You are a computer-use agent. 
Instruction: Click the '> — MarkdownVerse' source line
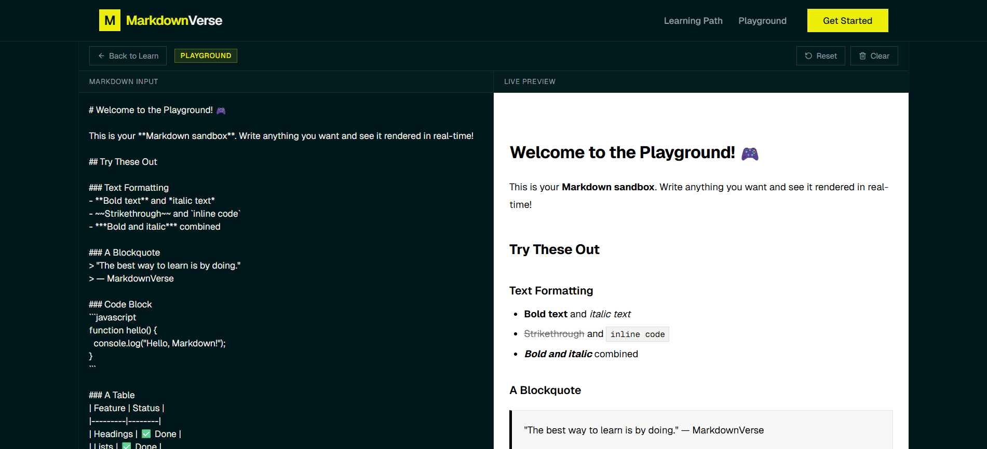pyautogui.click(x=131, y=278)
